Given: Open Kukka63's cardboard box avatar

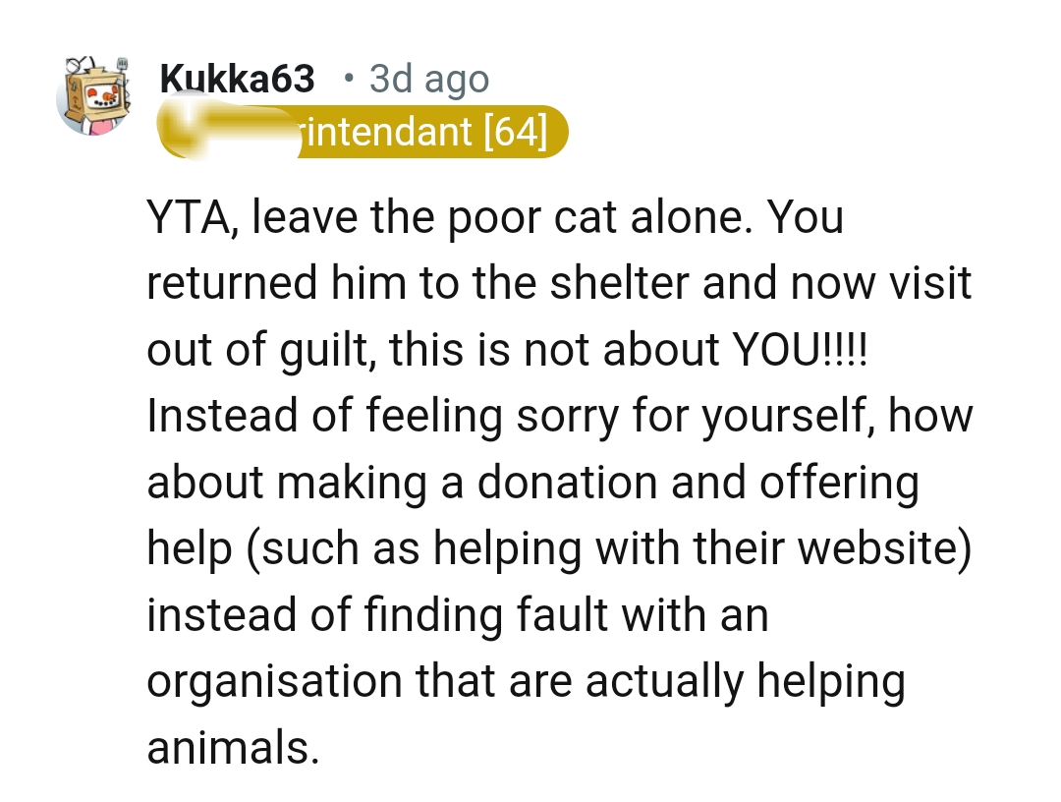Looking at the screenshot, I should (94, 95).
